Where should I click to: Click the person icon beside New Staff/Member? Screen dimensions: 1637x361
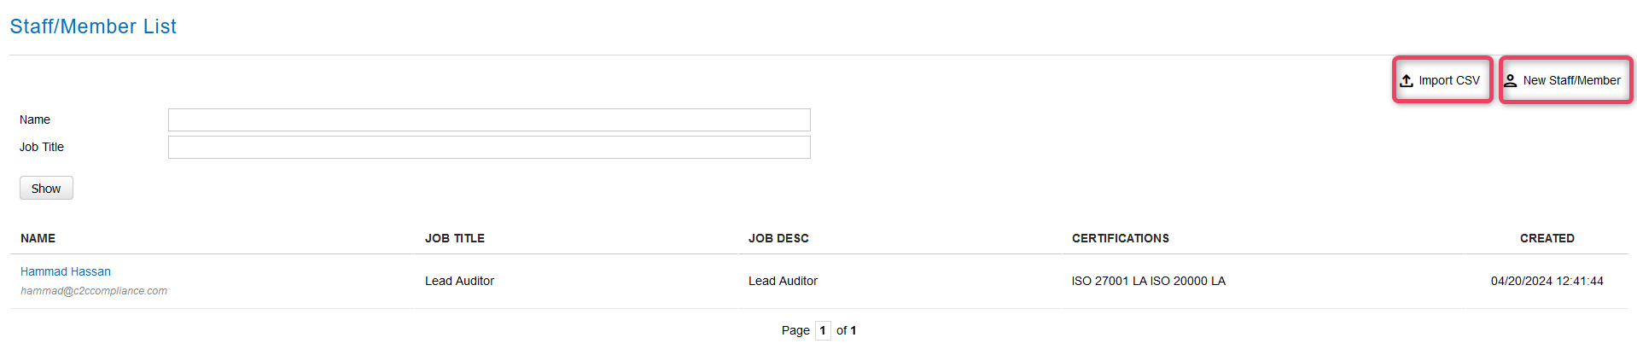tap(1510, 81)
